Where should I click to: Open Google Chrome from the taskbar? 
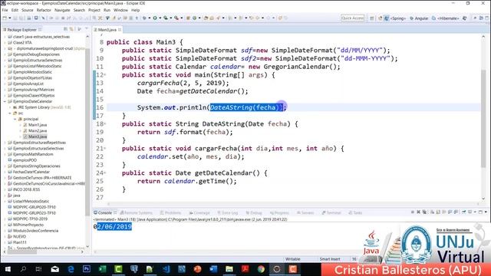261,269
